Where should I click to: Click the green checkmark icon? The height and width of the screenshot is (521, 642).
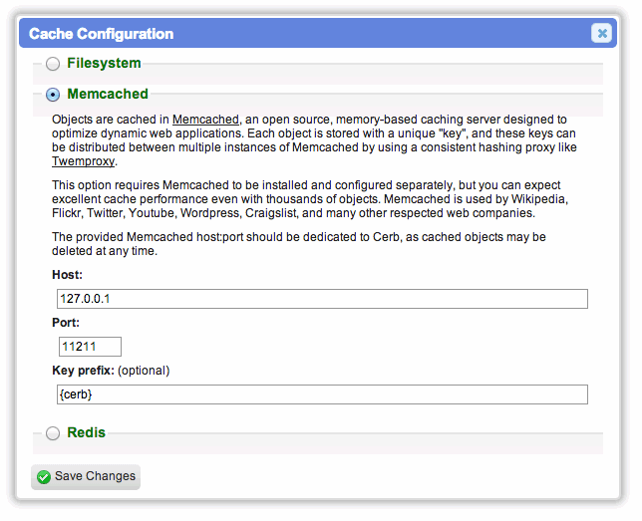44,477
